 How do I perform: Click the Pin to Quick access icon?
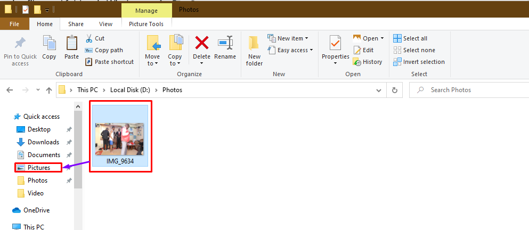point(20,44)
